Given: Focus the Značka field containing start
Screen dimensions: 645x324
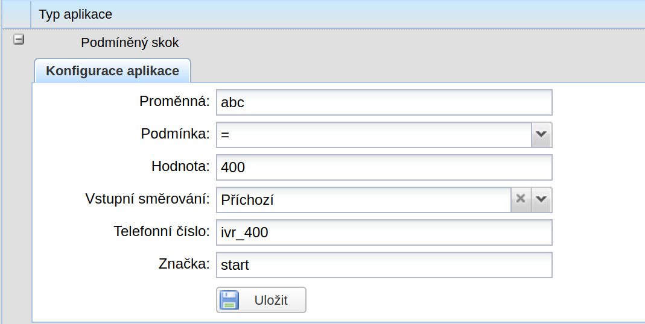Looking at the screenshot, I should click(384, 265).
